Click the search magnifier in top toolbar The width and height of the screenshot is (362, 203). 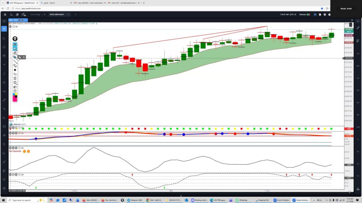click(11, 14)
